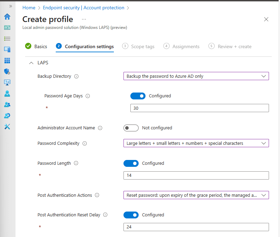Click the Home breadcrumb link
The image size is (280, 237).
pos(29,8)
